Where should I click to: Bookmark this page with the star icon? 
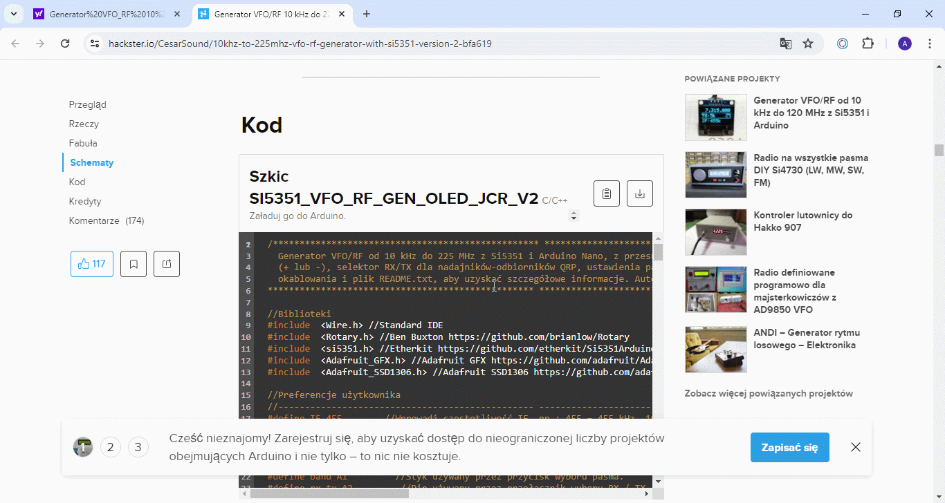point(808,44)
